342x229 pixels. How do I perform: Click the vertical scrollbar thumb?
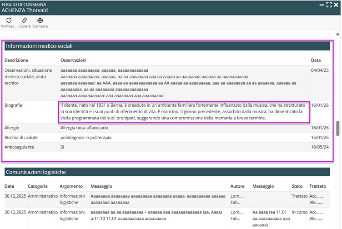338,129
